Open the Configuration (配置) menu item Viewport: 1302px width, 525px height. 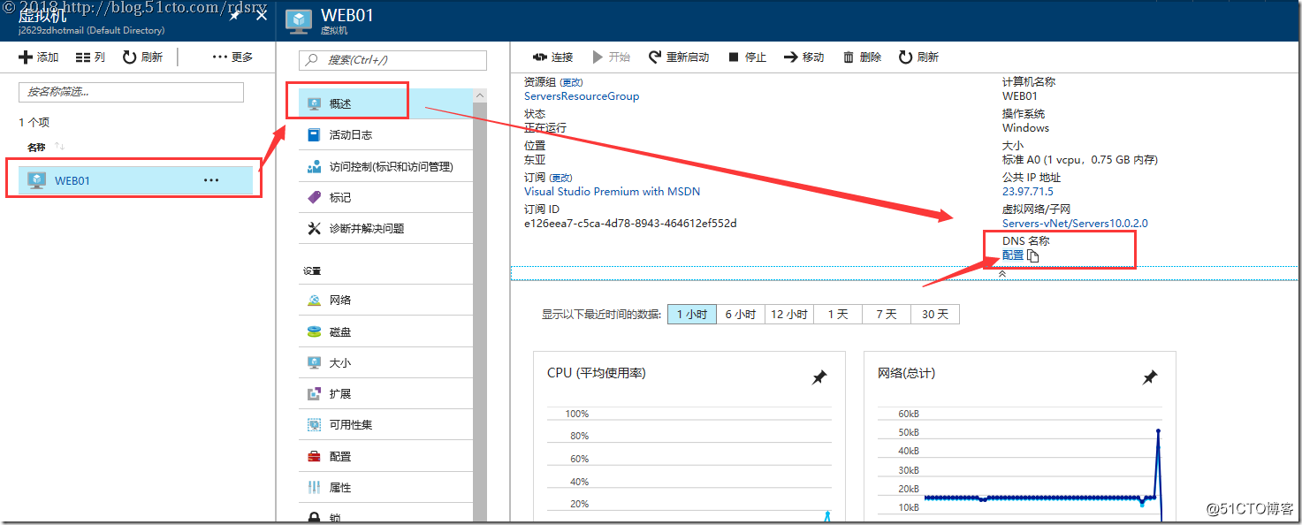(385, 457)
